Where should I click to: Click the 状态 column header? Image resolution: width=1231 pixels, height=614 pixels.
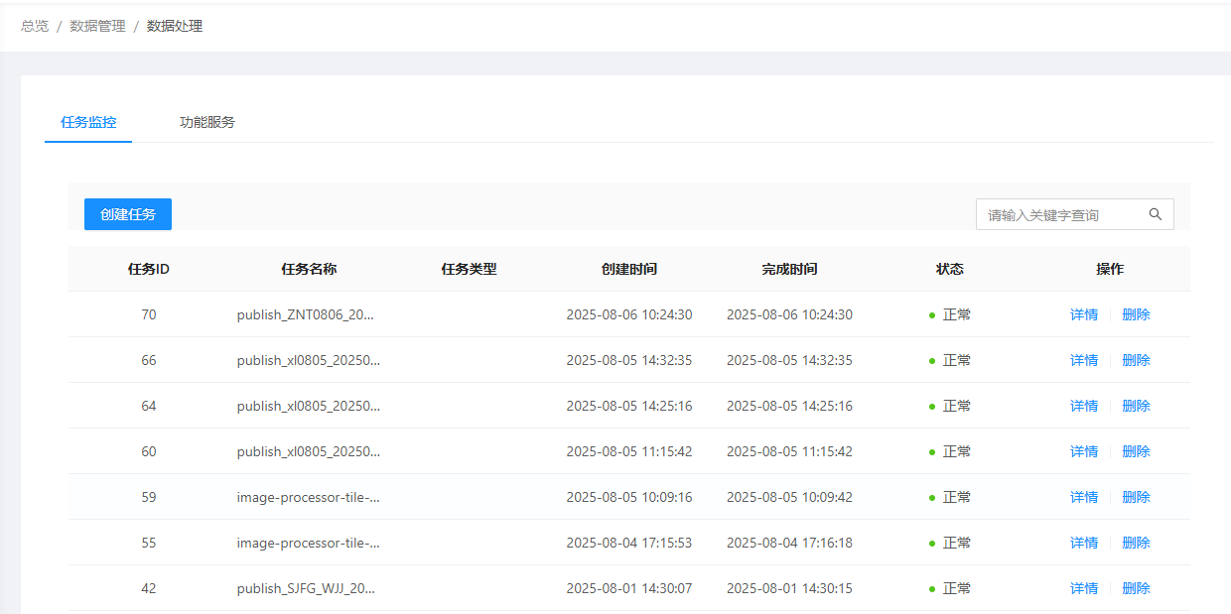[x=950, y=269]
